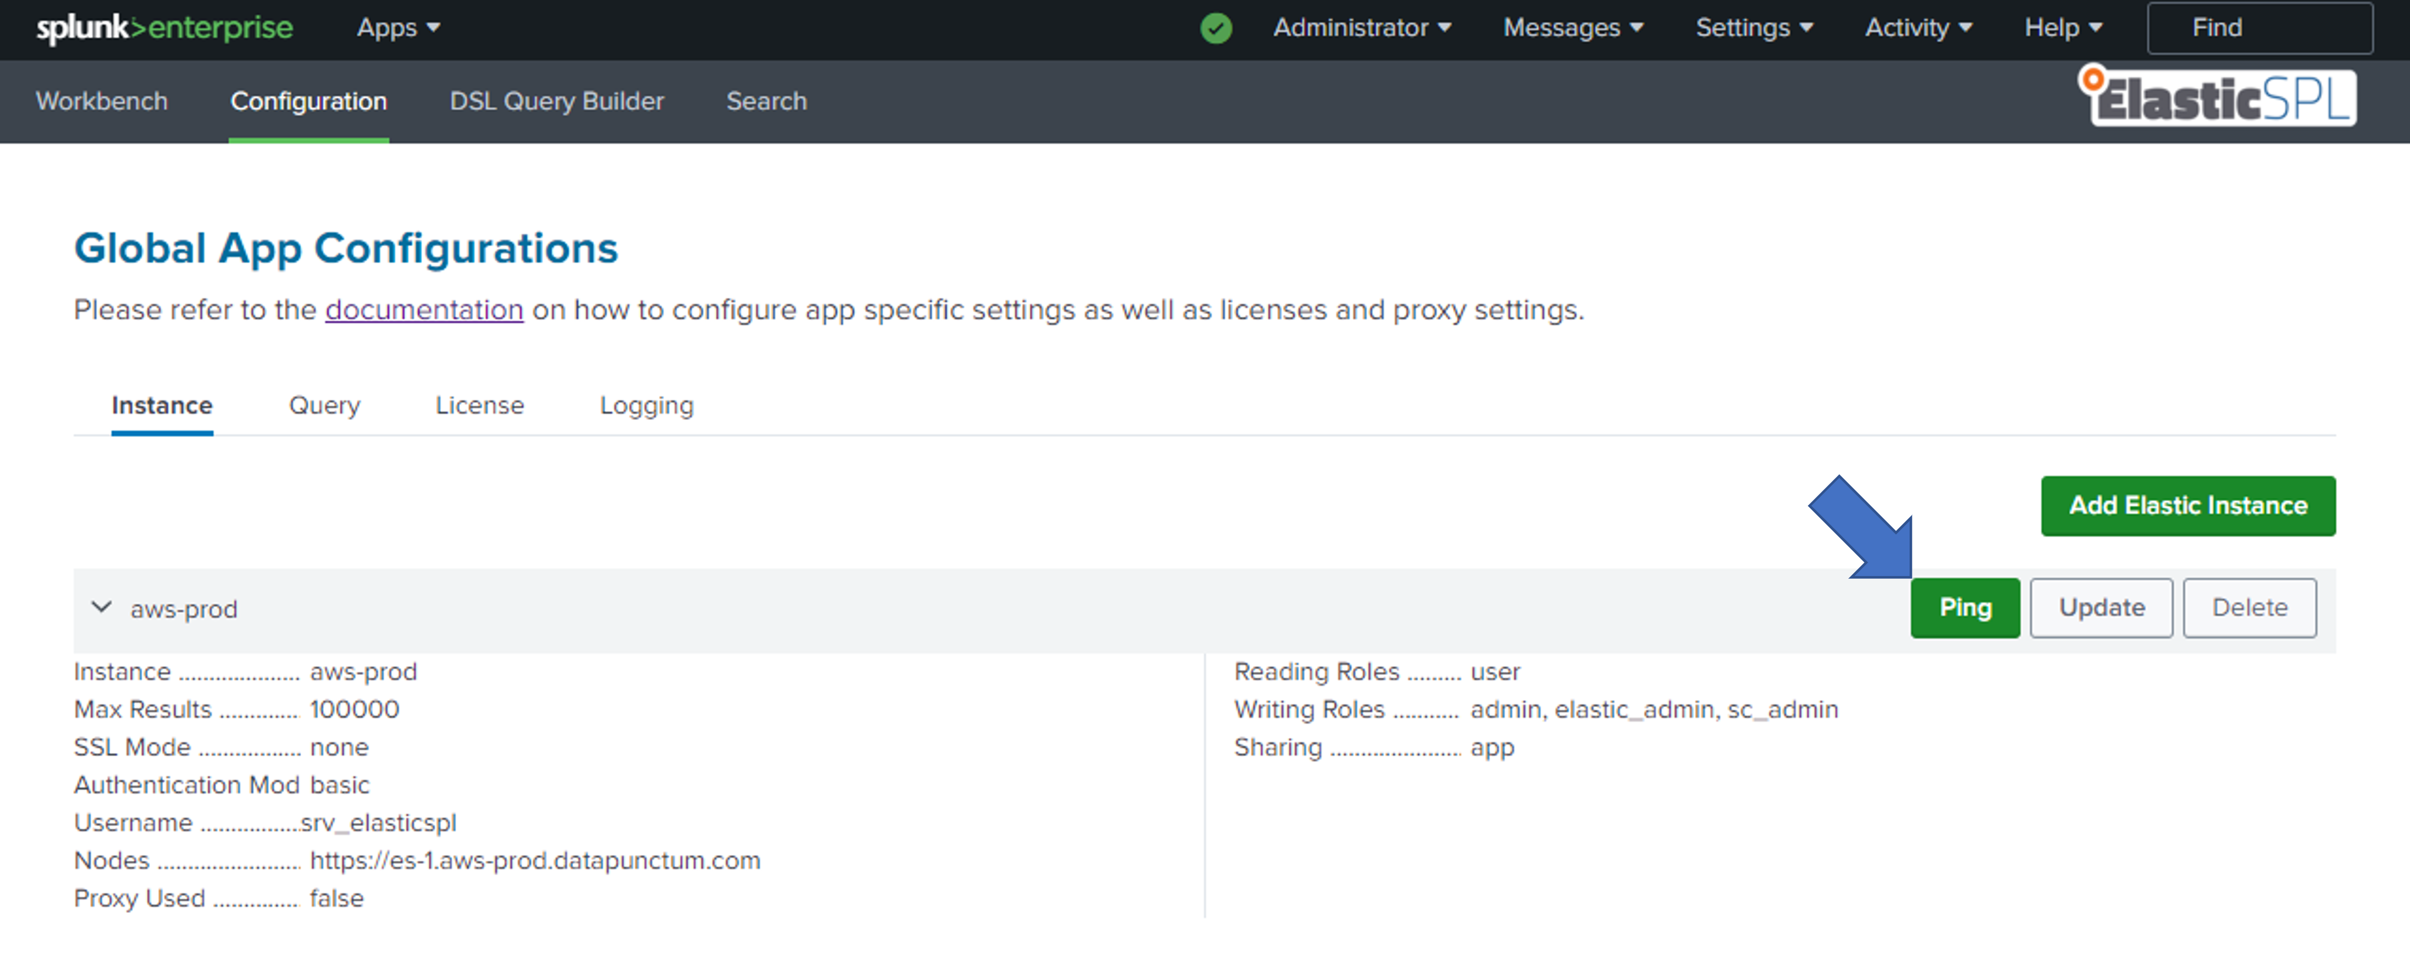Switch to the Query tab
This screenshot has width=2410, height=969.
pyautogui.click(x=323, y=406)
